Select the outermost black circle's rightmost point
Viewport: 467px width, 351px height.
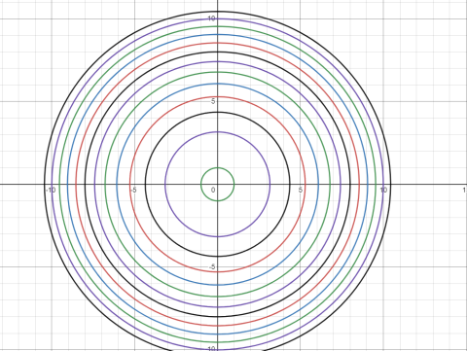click(x=391, y=184)
